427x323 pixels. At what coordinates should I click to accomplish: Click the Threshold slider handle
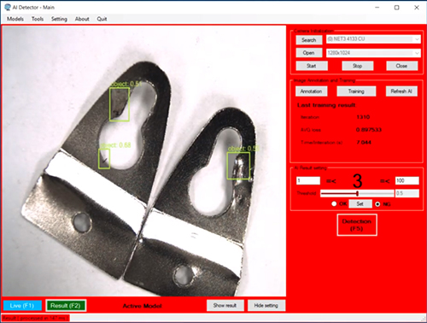tap(357, 193)
